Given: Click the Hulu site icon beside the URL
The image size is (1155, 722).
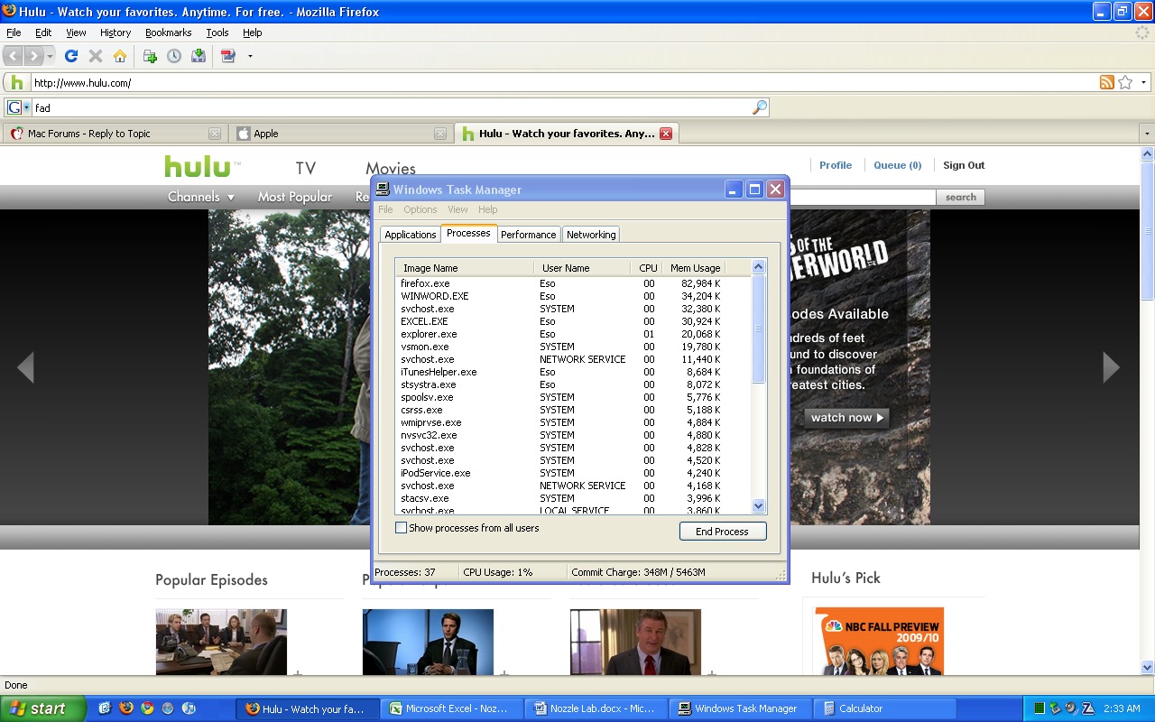Looking at the screenshot, I should click(x=16, y=82).
